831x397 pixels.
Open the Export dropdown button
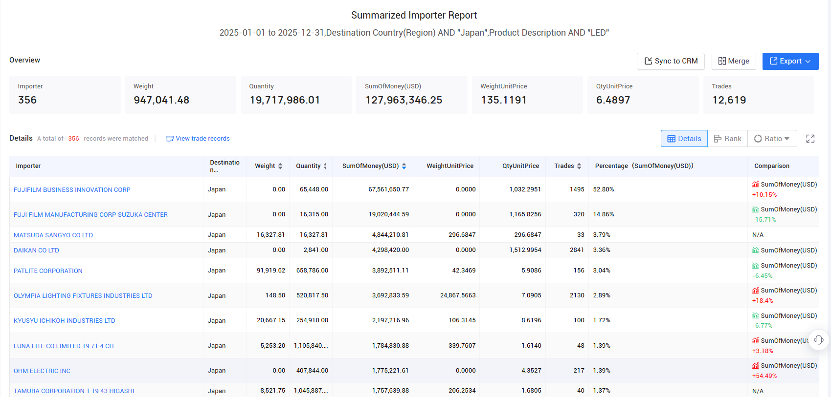790,61
